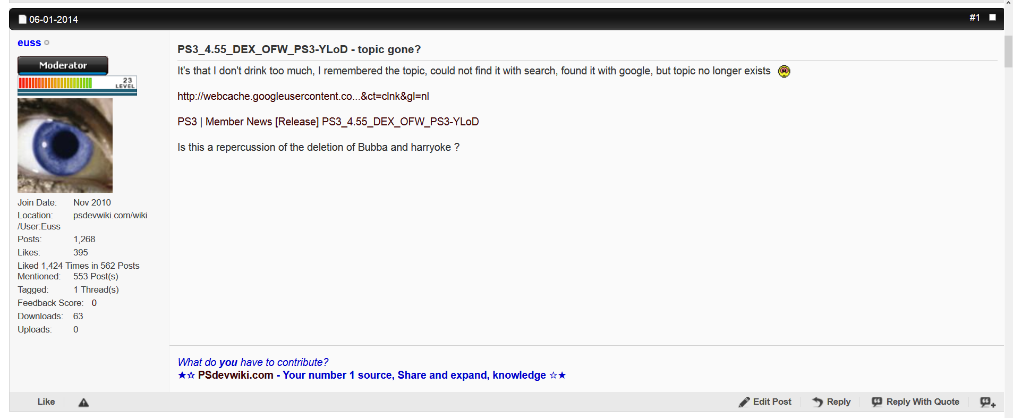Click the pencil icon beside Edit Post
Viewport: 1013px width, 418px height.
(x=744, y=402)
